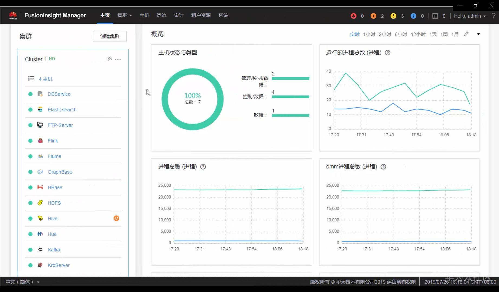The image size is (499, 292).
Task: Open the info alarms blue icon
Action: tap(413, 16)
